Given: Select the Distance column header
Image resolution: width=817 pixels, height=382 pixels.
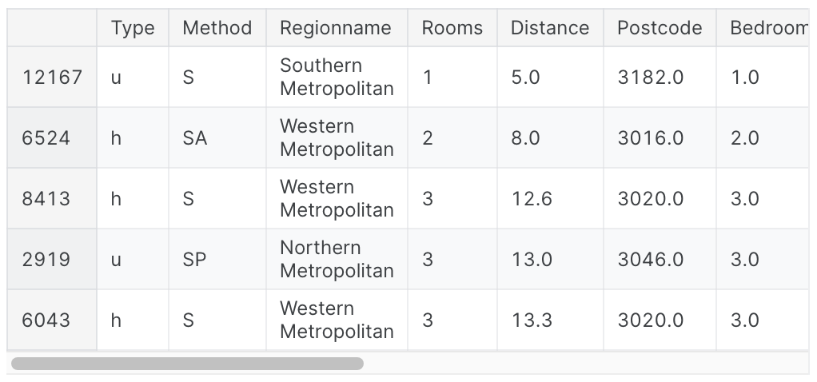Looking at the screenshot, I should 550,28.
